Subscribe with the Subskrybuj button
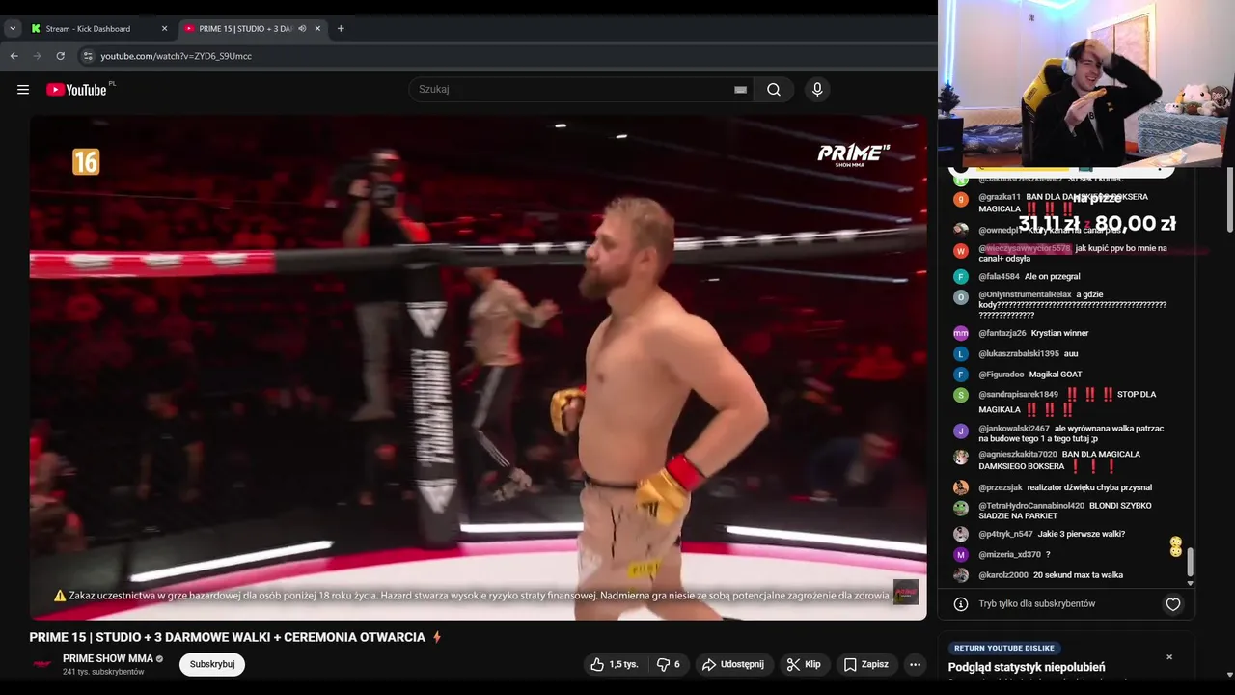The width and height of the screenshot is (1235, 695). [212, 664]
